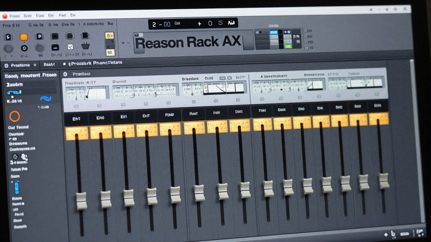
Task: Select the radio dot before Pralsirh Prasvi Fiitans
Action: (x=64, y=64)
